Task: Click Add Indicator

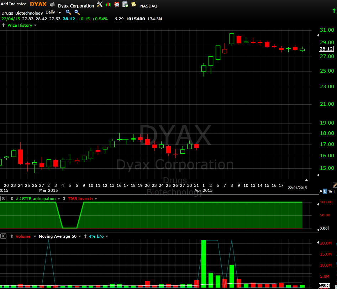Action: (13, 4)
